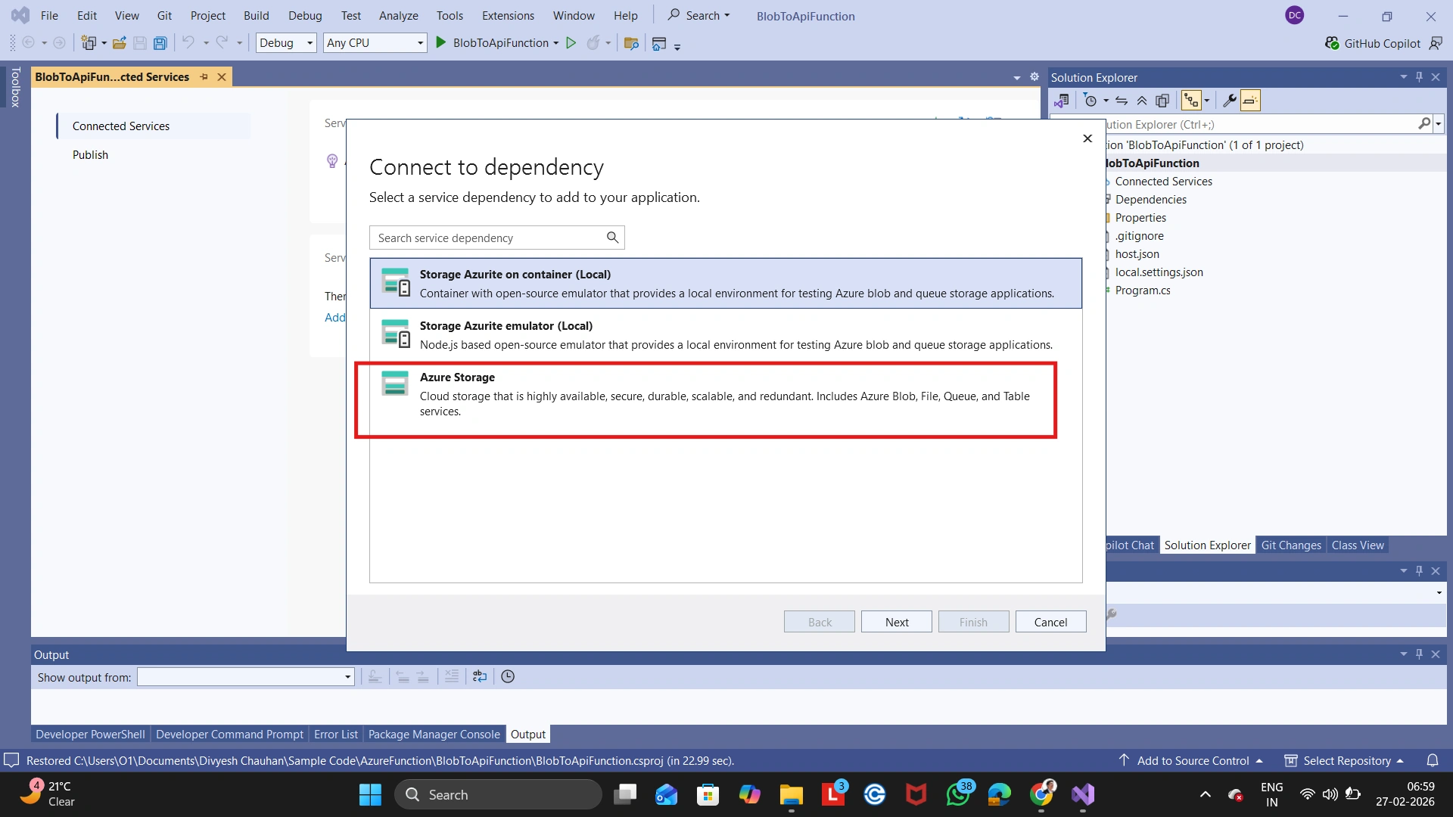Open WhatsApp from the taskbar
The width and height of the screenshot is (1453, 817).
point(959,794)
